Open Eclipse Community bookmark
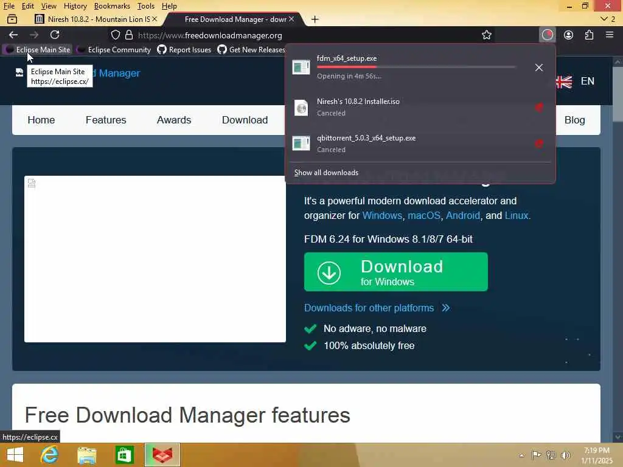The height and width of the screenshot is (467, 623). [114, 50]
